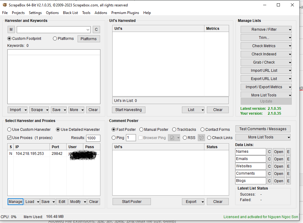Select the Fast Poster radio button
The image size is (303, 223).
coord(114,130)
